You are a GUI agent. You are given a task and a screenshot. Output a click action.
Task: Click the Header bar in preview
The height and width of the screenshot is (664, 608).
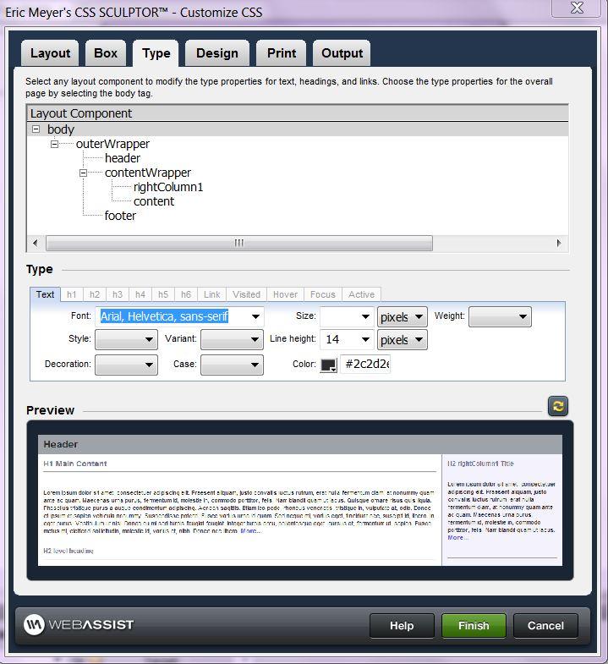coord(300,444)
